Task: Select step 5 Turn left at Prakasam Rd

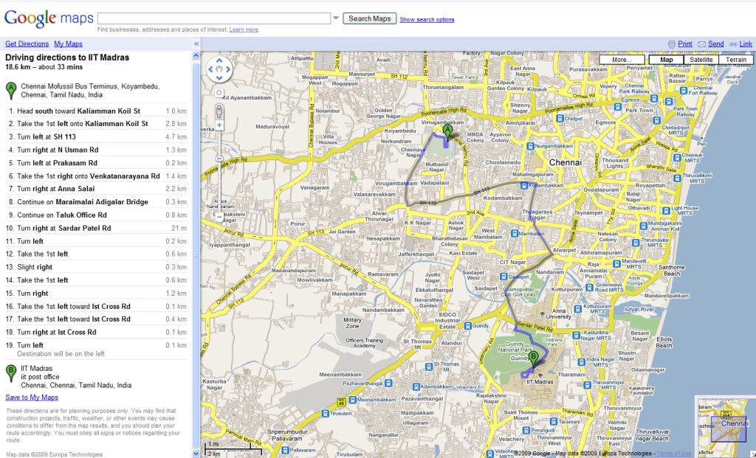Action: tap(96, 163)
